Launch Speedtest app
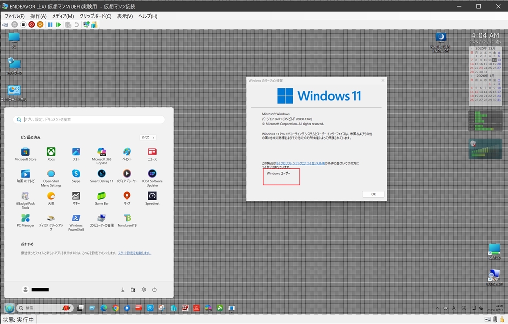 tap(152, 199)
